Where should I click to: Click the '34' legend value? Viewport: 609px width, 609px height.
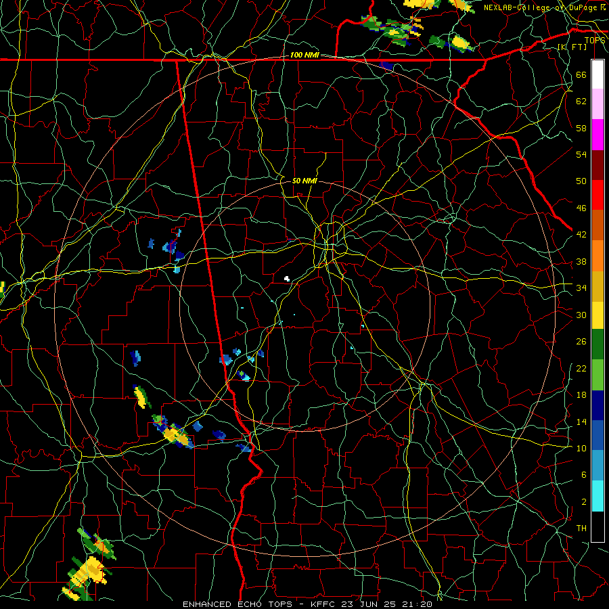[x=581, y=288]
